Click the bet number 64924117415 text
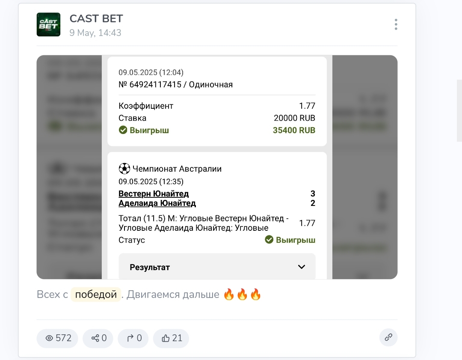 pos(154,84)
